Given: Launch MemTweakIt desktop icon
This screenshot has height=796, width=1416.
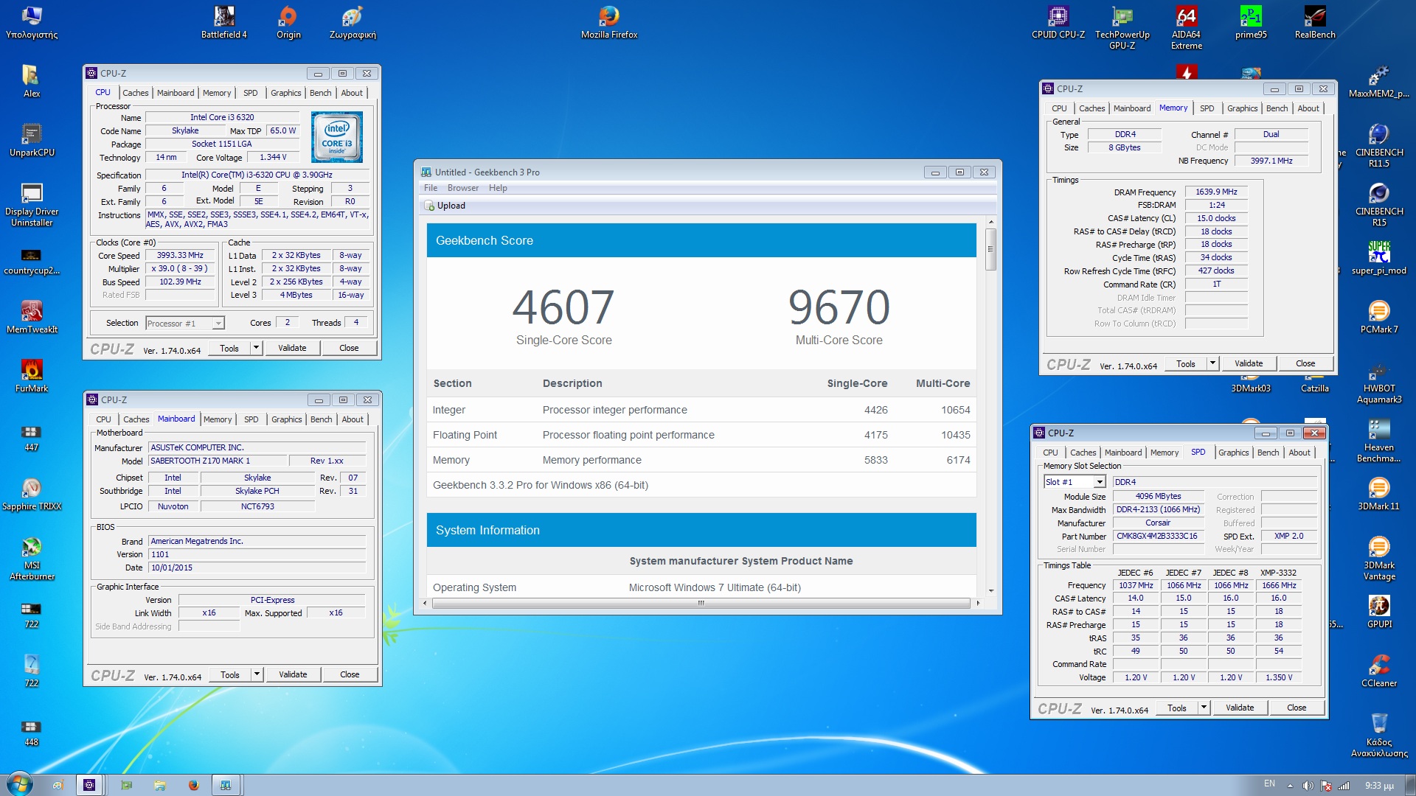Looking at the screenshot, I should pyautogui.click(x=32, y=317).
